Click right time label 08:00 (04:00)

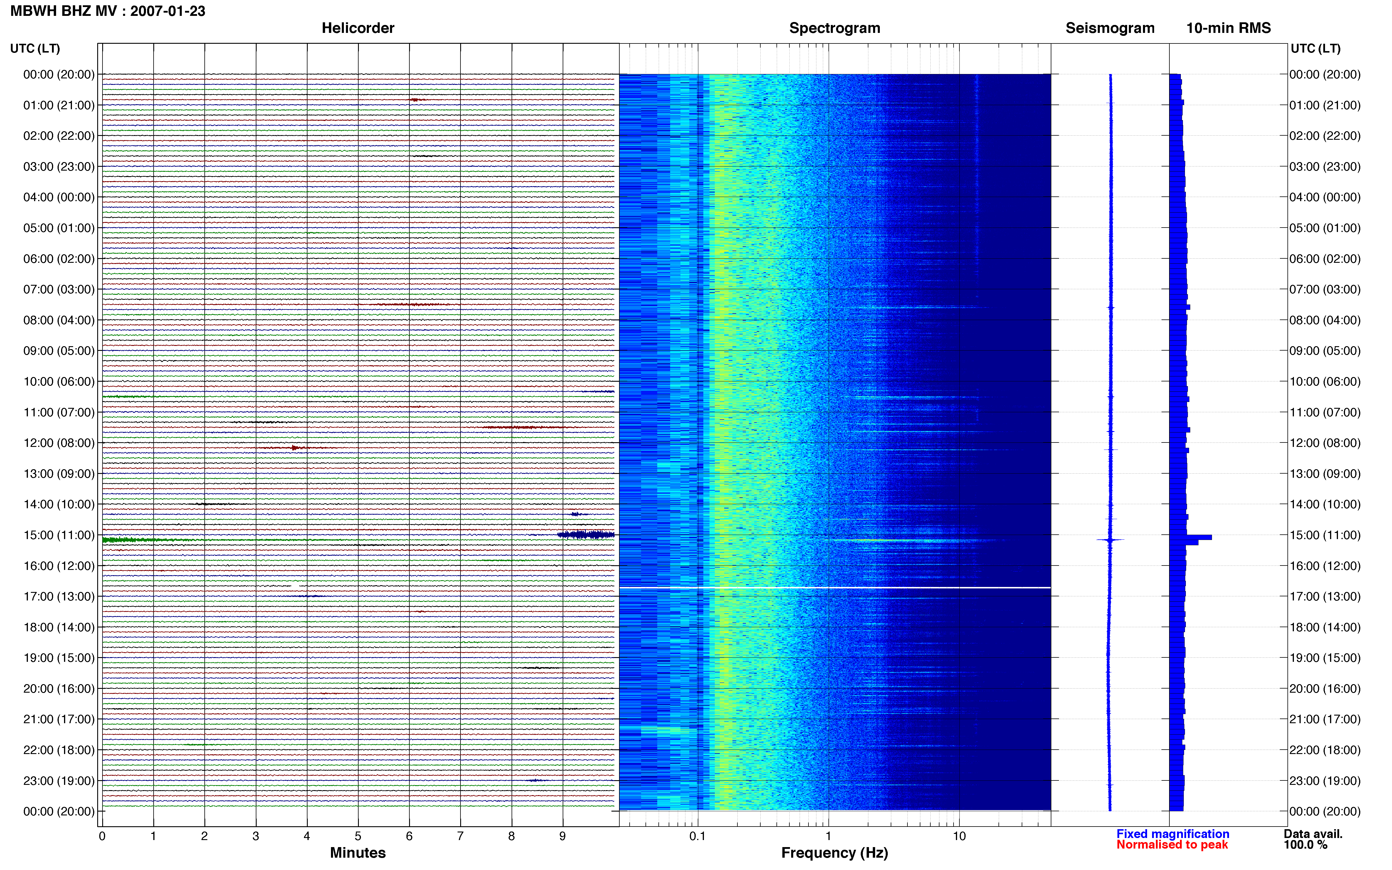pos(1325,320)
